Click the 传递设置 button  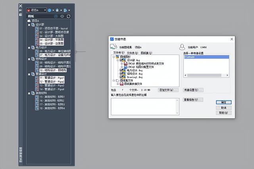pyautogui.click(x=193, y=90)
